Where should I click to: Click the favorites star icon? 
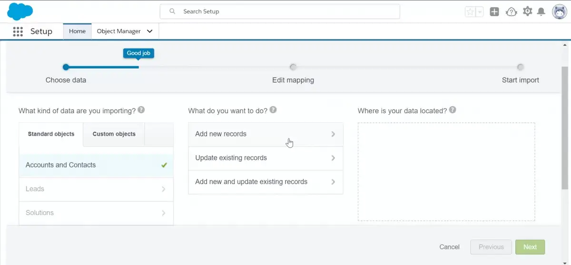coord(470,12)
